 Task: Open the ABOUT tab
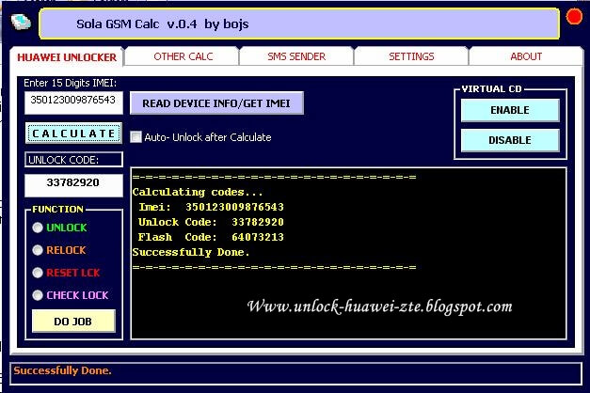point(526,56)
